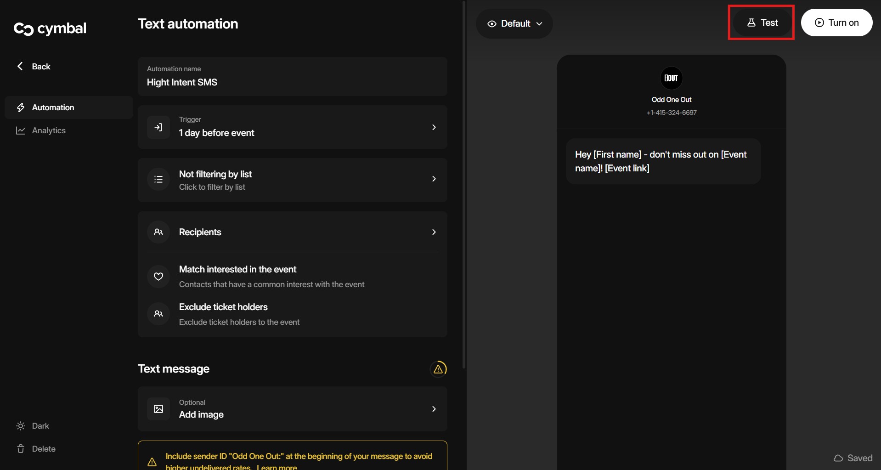Open the Analytics sidebar tab

tap(49, 130)
